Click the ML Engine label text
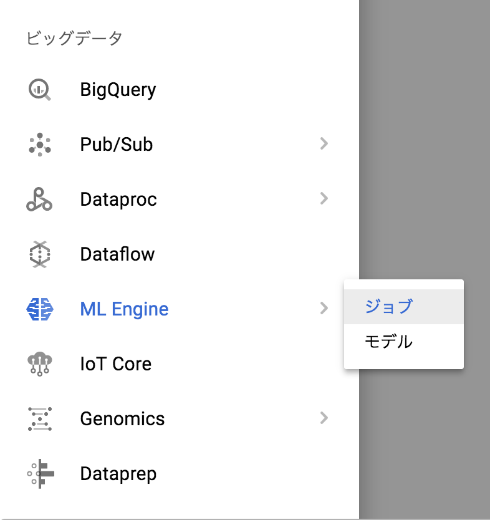The height and width of the screenshot is (520, 490). coord(124,309)
